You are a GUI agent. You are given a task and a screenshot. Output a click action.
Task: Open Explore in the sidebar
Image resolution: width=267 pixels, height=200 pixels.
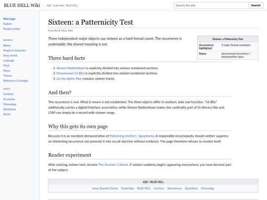tap(7, 24)
